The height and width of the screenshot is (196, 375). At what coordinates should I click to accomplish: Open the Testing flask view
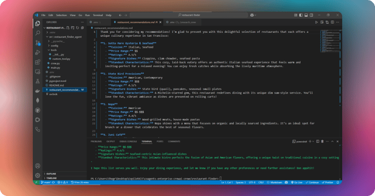pos(37,81)
